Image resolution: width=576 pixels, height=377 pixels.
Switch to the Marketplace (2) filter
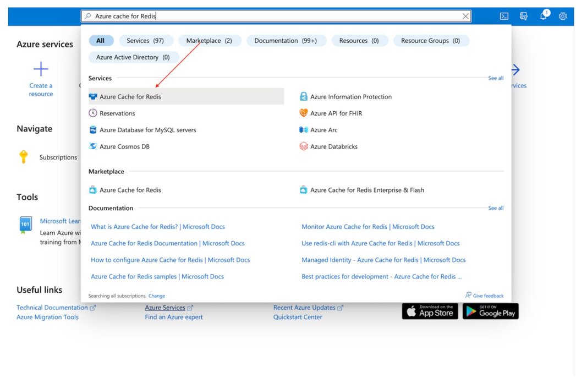(210, 40)
